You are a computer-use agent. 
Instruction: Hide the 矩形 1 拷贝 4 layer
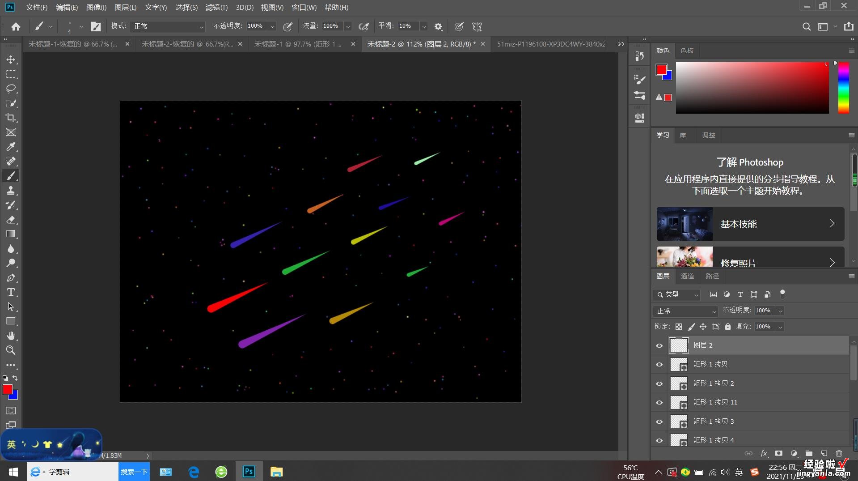point(659,440)
